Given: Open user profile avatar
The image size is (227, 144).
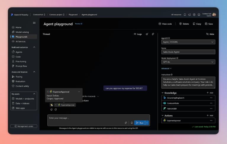Looking at the screenshot, I should click(x=214, y=15).
